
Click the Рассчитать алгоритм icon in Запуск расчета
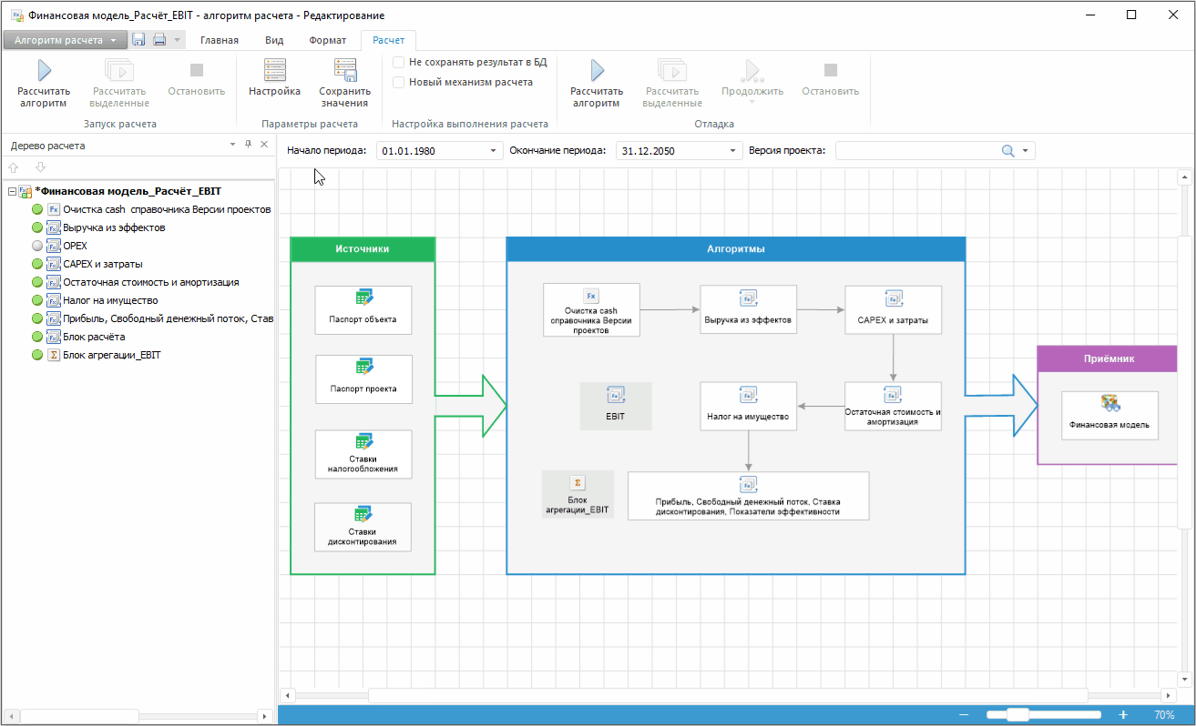click(43, 72)
